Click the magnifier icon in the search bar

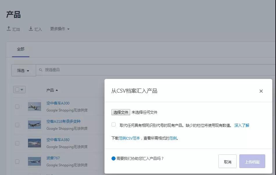point(40,70)
